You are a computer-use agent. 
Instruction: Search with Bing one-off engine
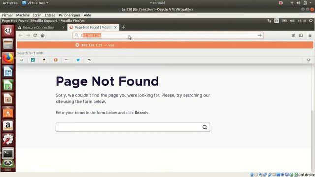33,60
